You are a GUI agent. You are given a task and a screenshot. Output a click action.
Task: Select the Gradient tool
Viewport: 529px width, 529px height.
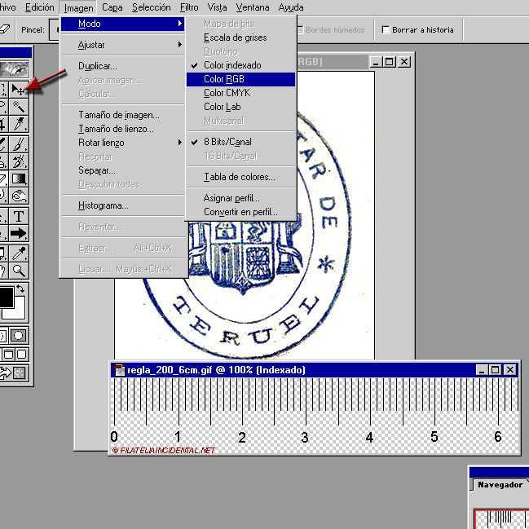pyautogui.click(x=18, y=179)
